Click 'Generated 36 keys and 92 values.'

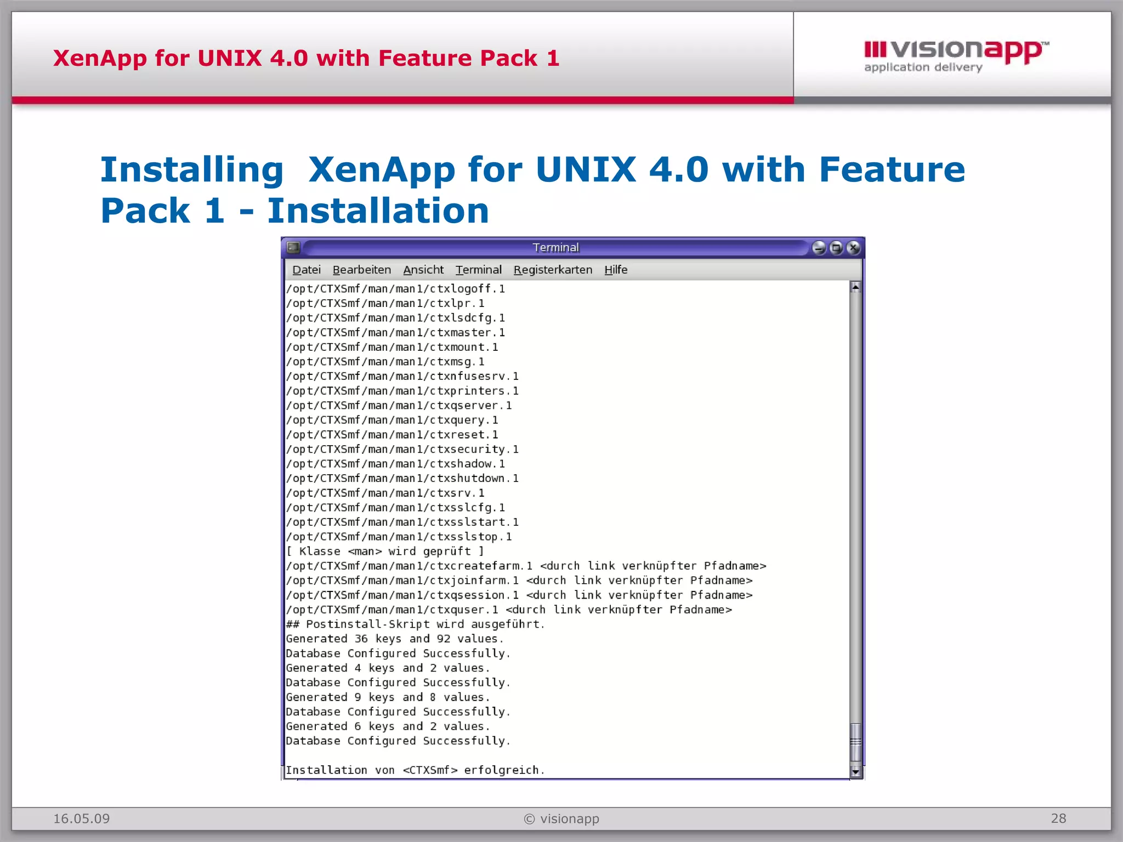395,639
